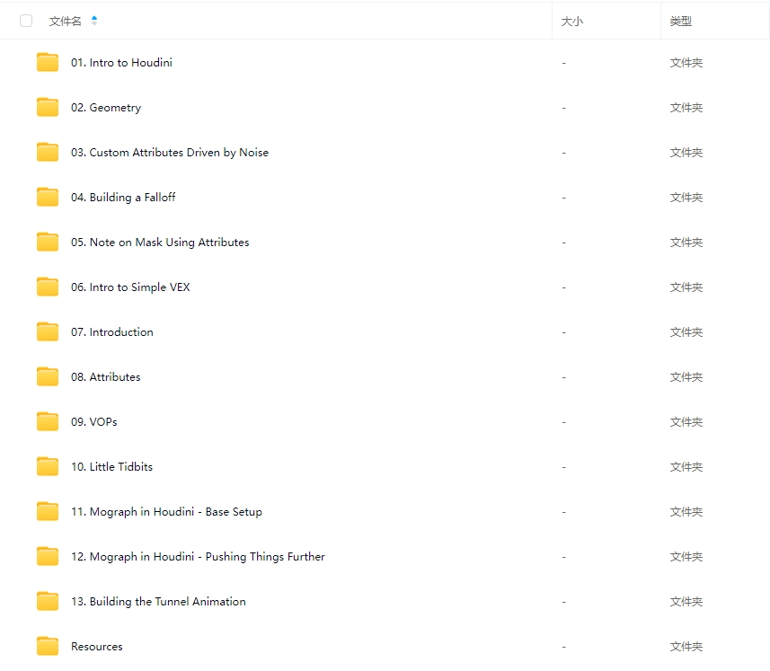Click the folder icon for 06. Intro to Simple VEX
770x671 pixels.
[x=48, y=287]
